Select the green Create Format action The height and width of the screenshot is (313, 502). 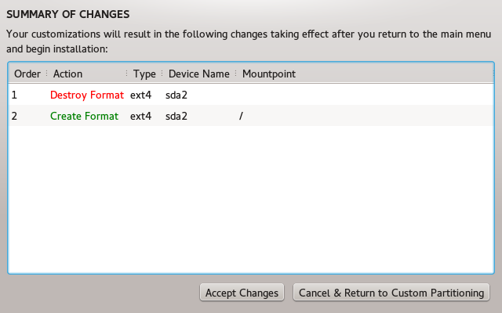84,116
